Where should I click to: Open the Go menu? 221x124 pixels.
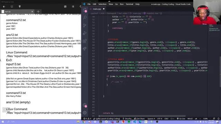(x=116, y=4)
